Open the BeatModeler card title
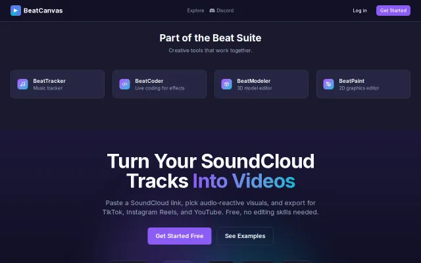Screen dimensions: 421x263 (x=253, y=81)
